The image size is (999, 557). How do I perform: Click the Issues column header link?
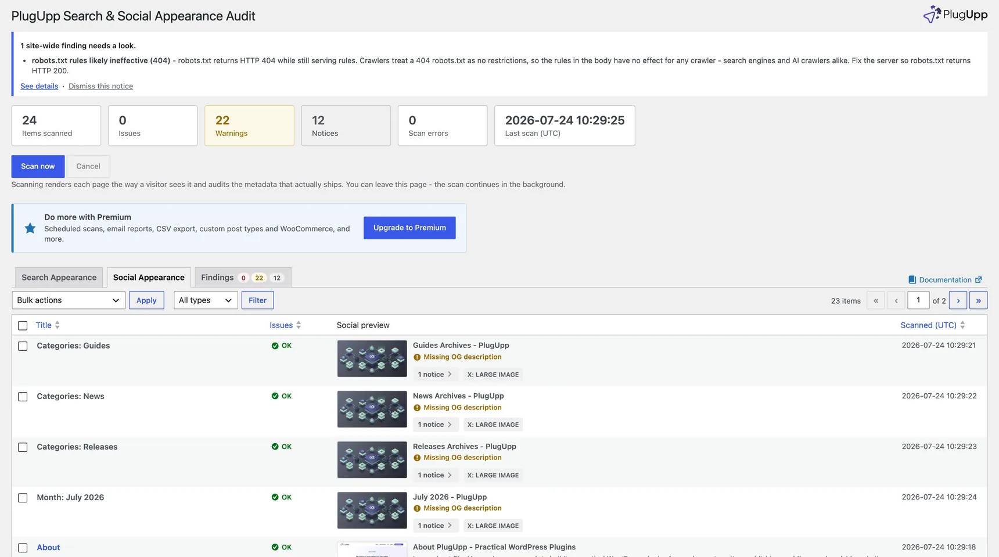pos(281,325)
